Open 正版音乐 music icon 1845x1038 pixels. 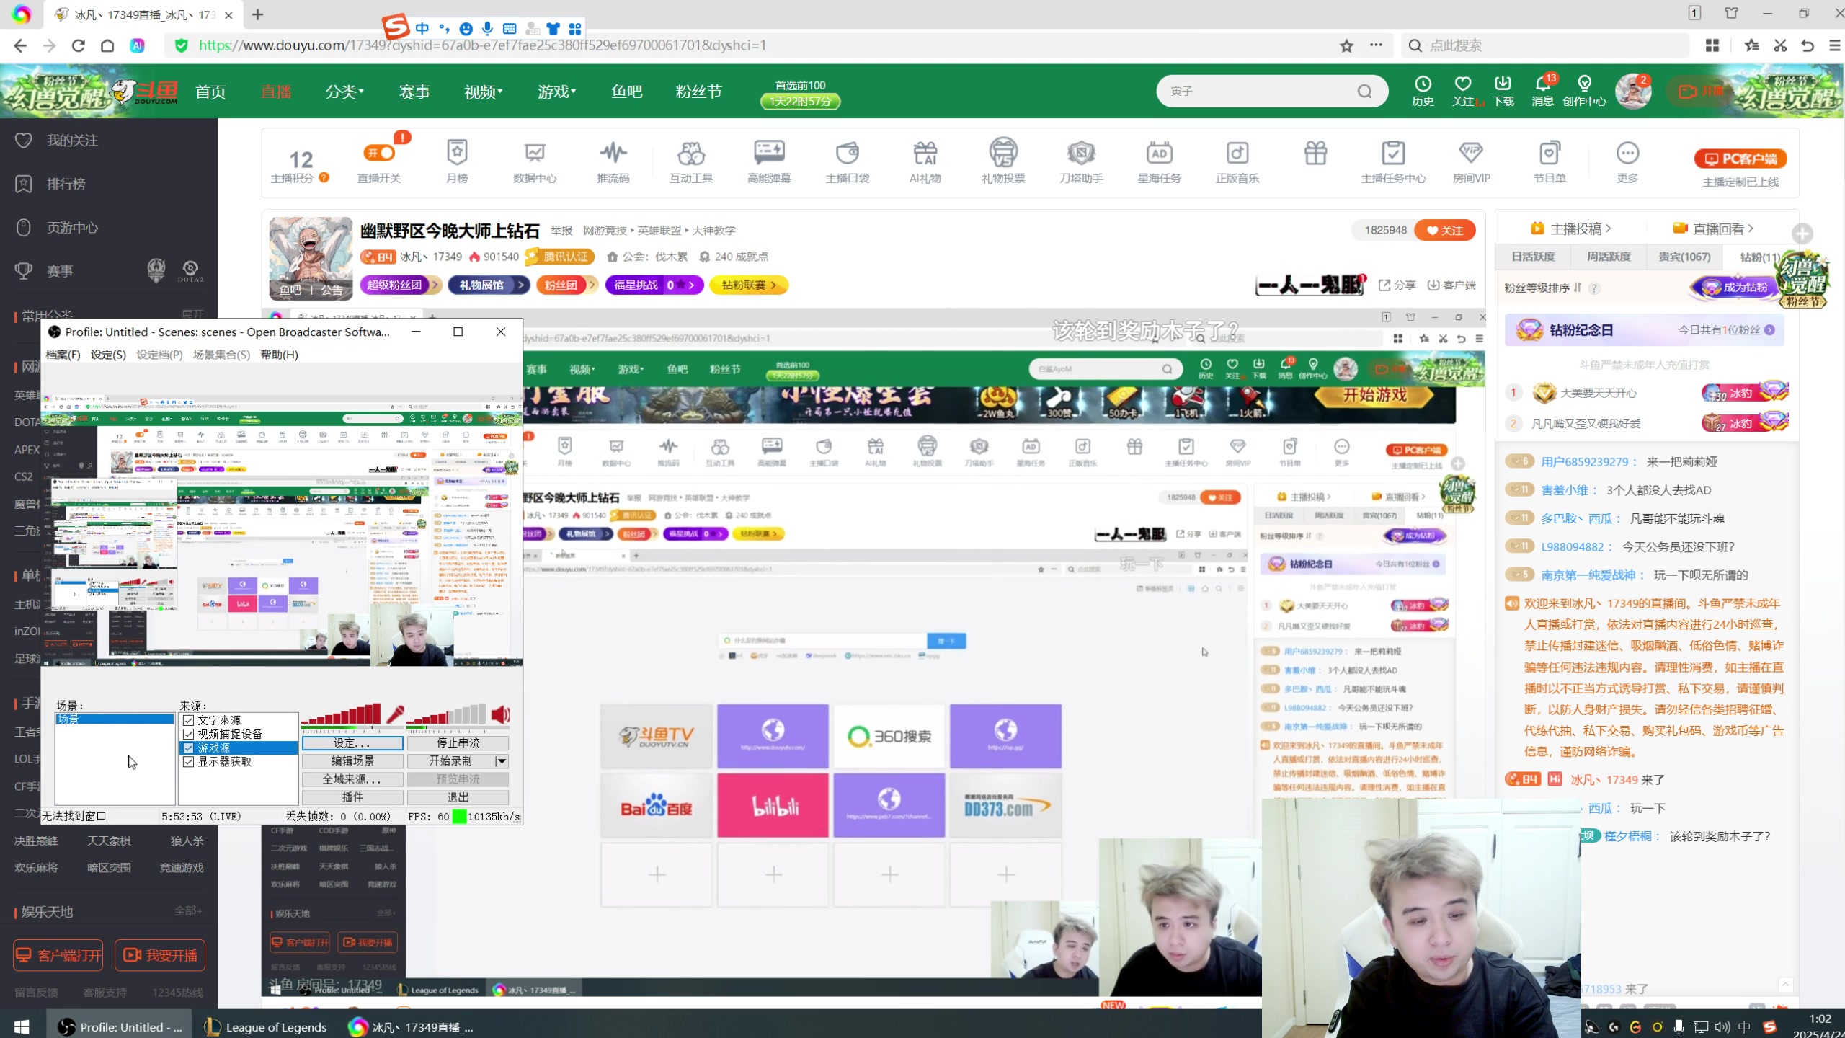point(1237,161)
